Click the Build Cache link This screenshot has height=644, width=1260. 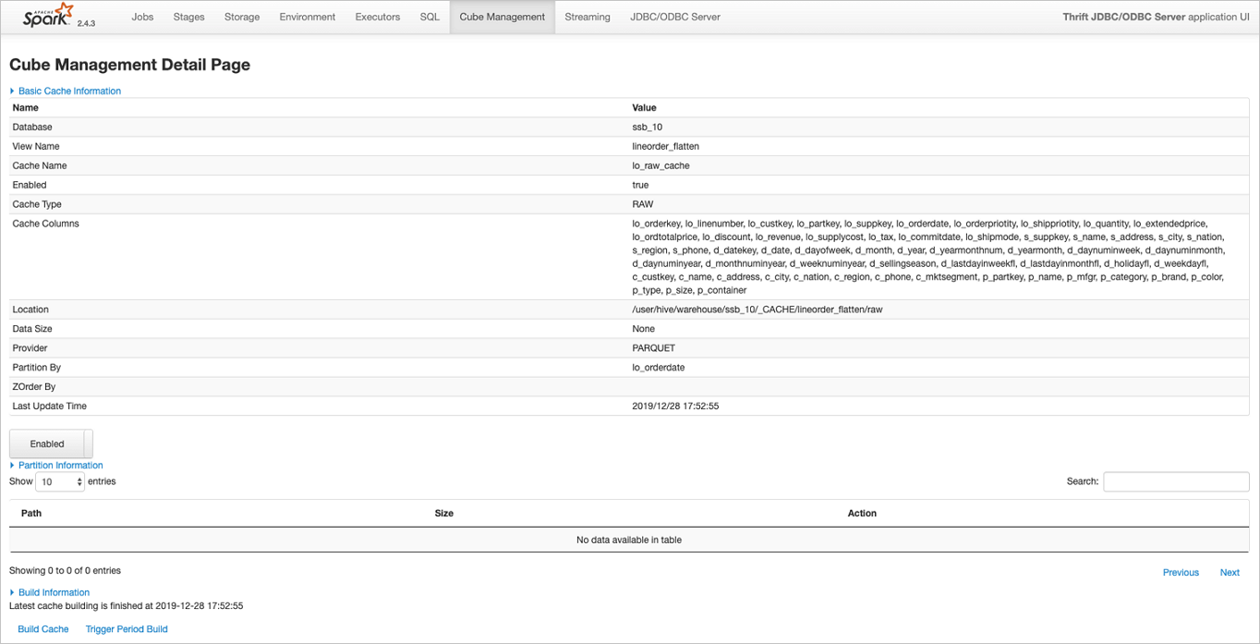point(43,628)
